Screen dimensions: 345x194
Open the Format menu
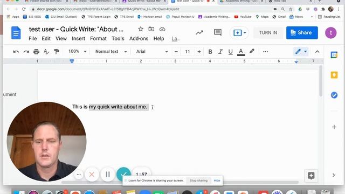pyautogui.click(x=98, y=38)
